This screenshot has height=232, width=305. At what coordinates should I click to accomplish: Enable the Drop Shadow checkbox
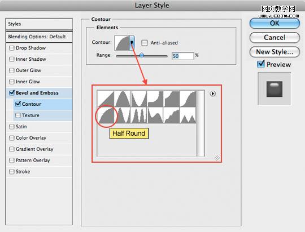[x=12, y=48]
